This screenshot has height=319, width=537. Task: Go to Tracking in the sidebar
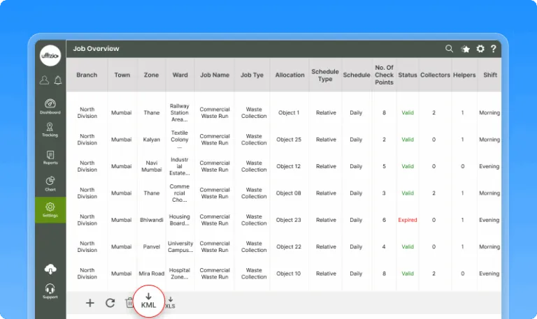click(x=50, y=130)
